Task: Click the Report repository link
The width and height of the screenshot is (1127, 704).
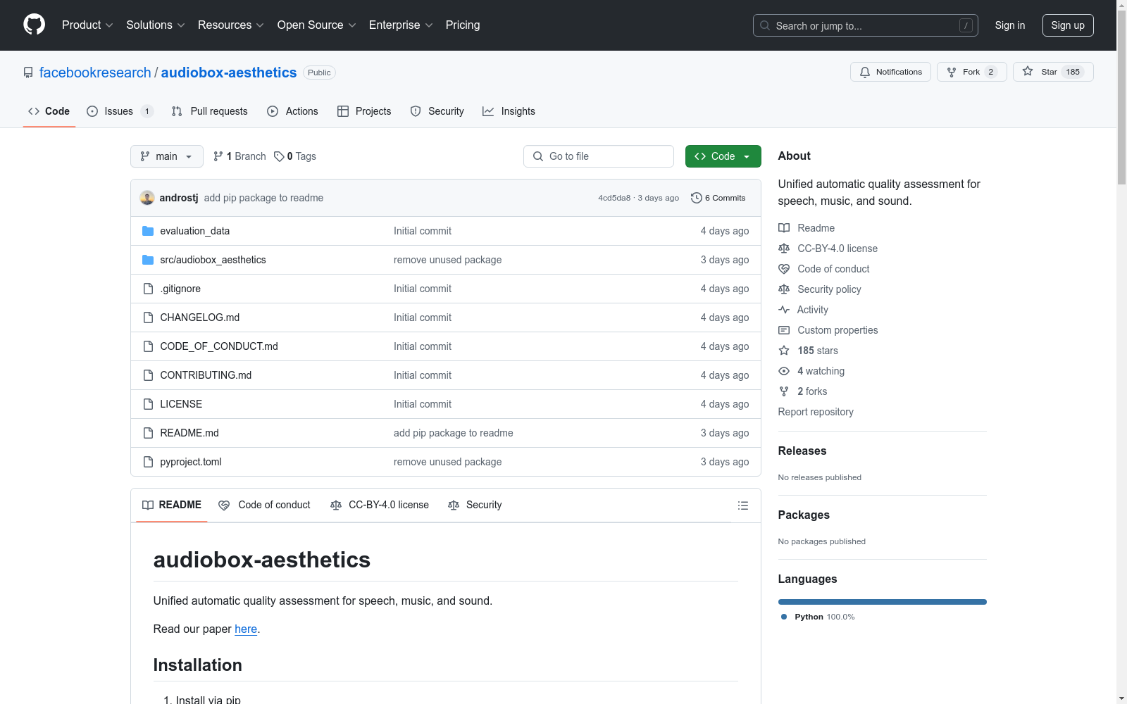Action: [x=816, y=412]
